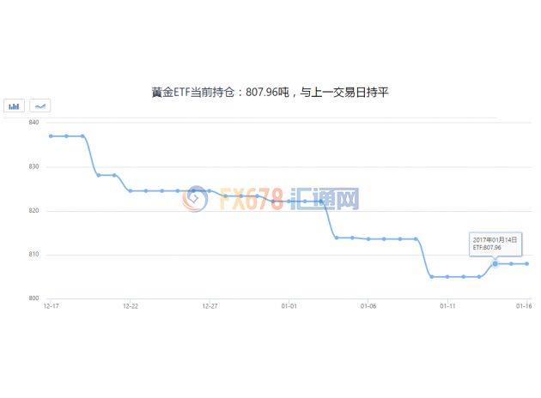Click the ETF:807.96 tooltip box

tap(495, 243)
